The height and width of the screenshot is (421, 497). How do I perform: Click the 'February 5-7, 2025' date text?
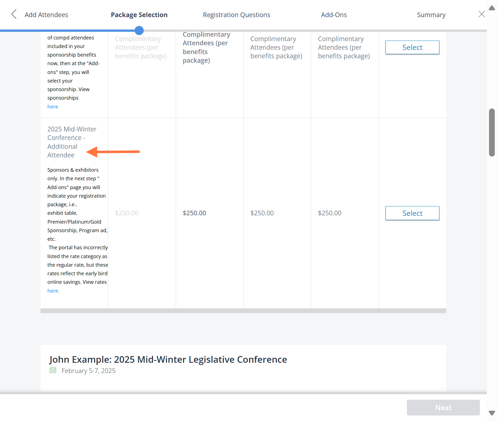tap(89, 371)
